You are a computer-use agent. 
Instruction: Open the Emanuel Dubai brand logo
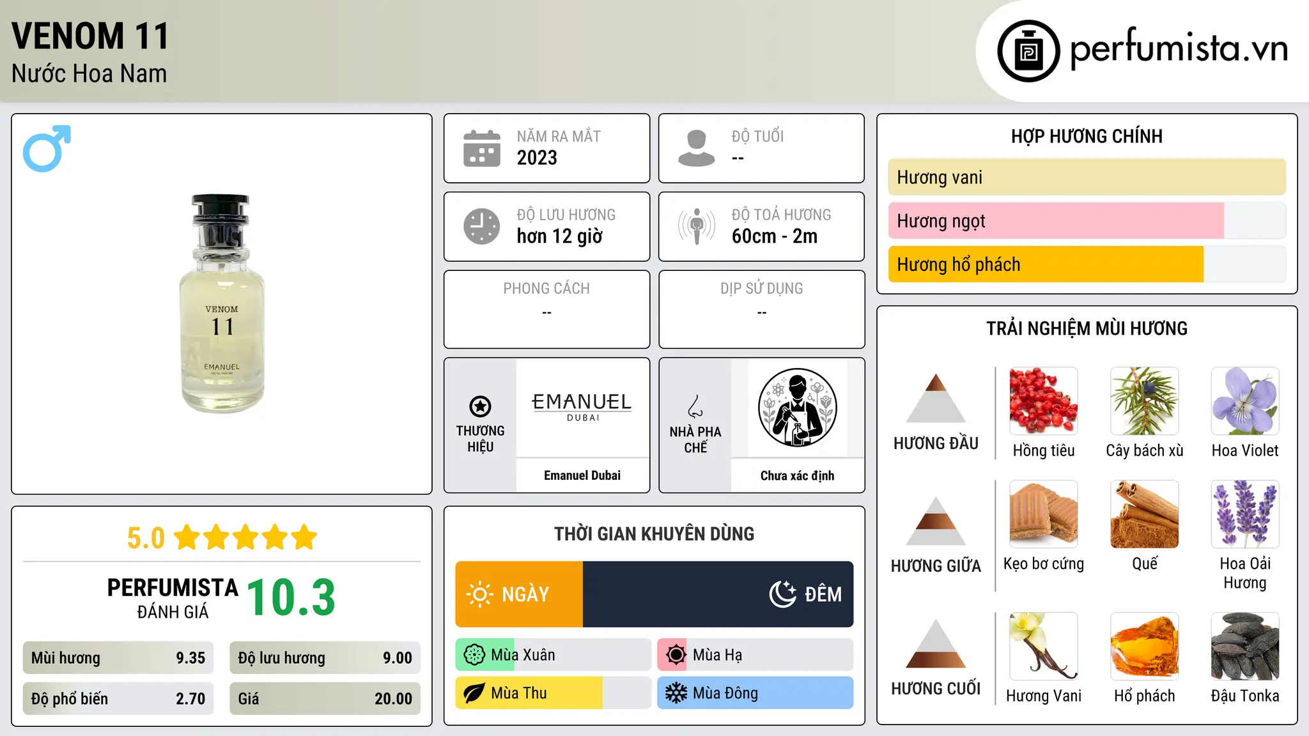582,408
